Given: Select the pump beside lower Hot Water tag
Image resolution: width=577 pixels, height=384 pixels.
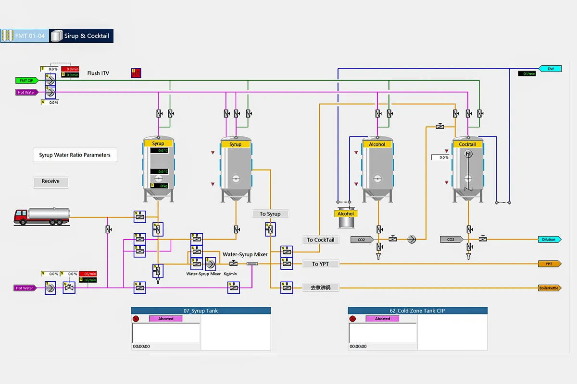Looking at the screenshot, I should click(x=50, y=288).
